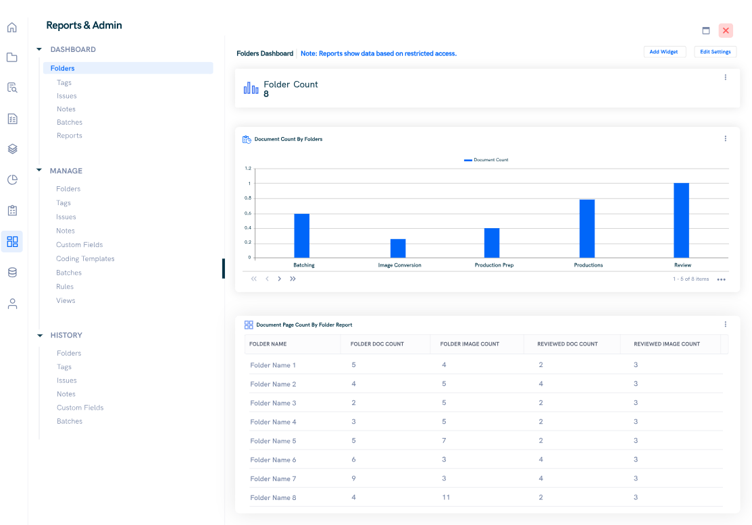Close the Reports & Admin panel
The image size is (752, 525).
click(726, 30)
